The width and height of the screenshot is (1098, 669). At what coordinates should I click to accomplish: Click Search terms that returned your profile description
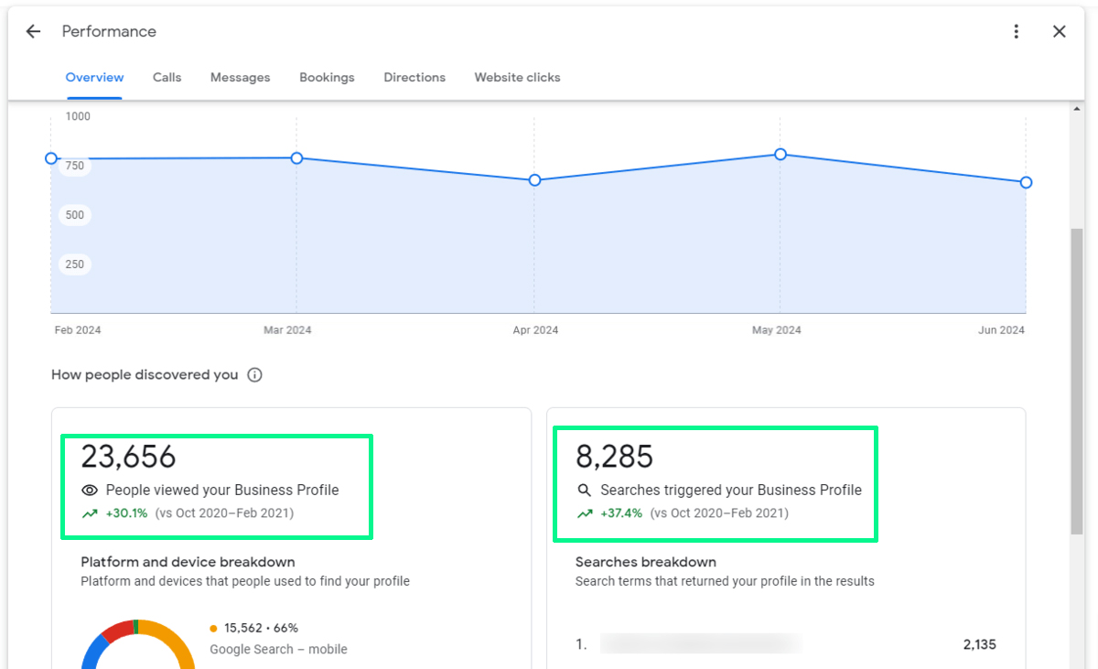[x=725, y=581]
